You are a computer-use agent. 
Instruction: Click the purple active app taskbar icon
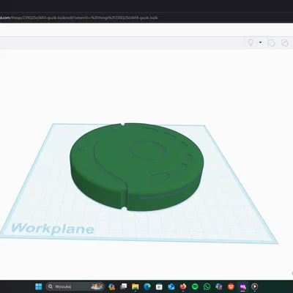coord(242,286)
